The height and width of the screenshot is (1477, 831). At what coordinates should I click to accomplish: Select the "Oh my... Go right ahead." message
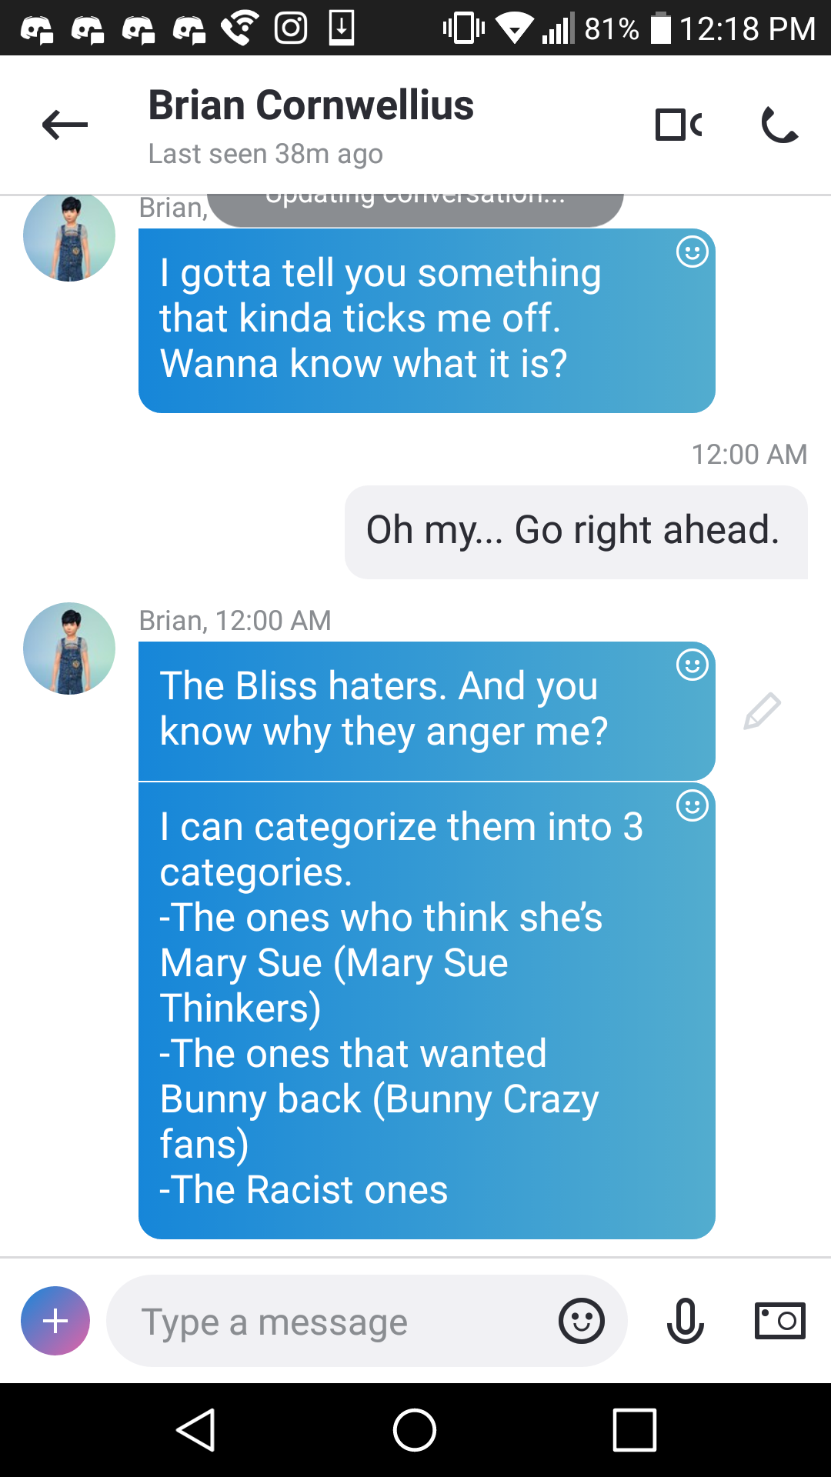tap(576, 532)
